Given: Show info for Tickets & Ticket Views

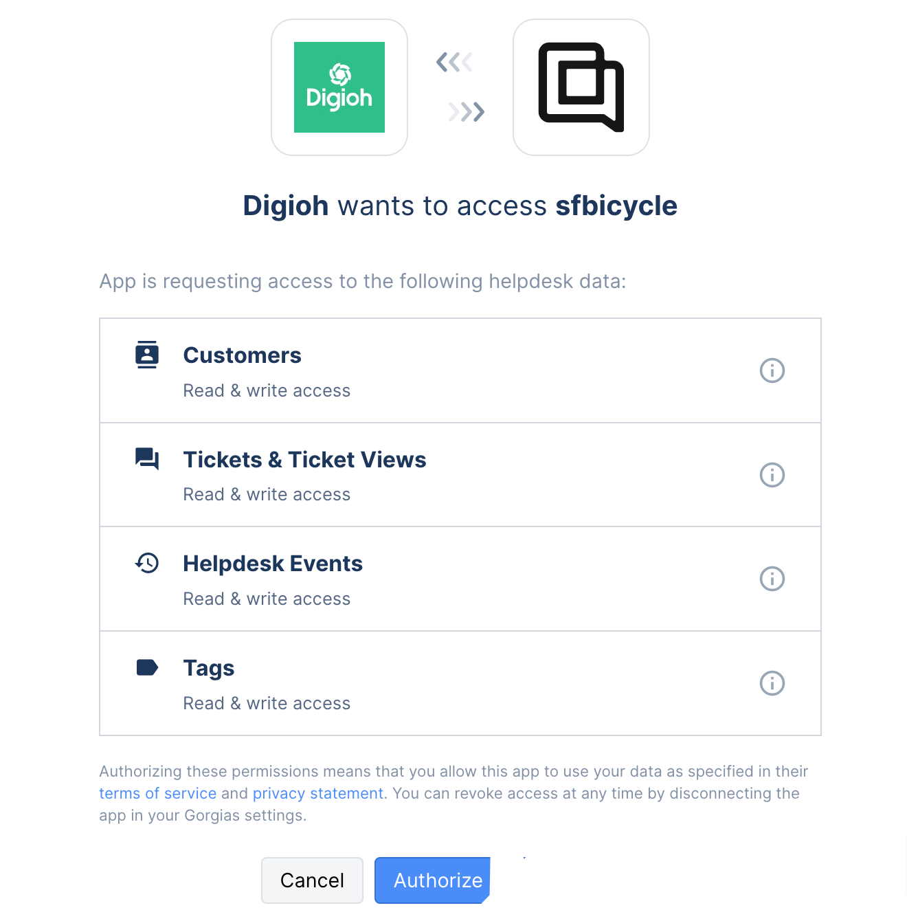Looking at the screenshot, I should pyautogui.click(x=772, y=475).
